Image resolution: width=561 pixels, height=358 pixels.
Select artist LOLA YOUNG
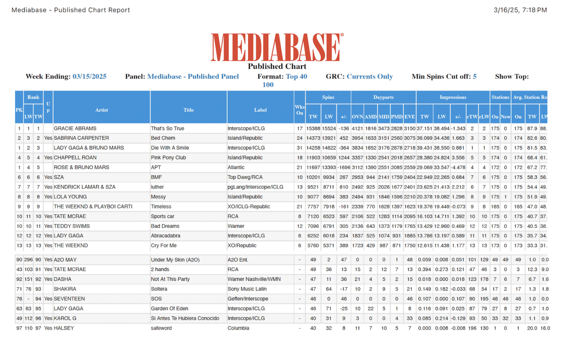point(70,197)
